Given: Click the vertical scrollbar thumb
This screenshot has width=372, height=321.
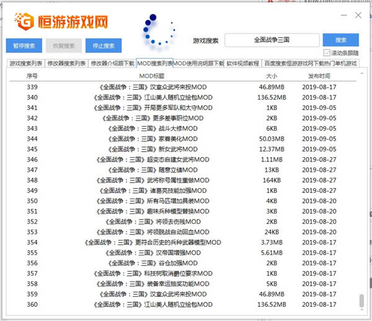Looking at the screenshot, I should click(361, 301).
